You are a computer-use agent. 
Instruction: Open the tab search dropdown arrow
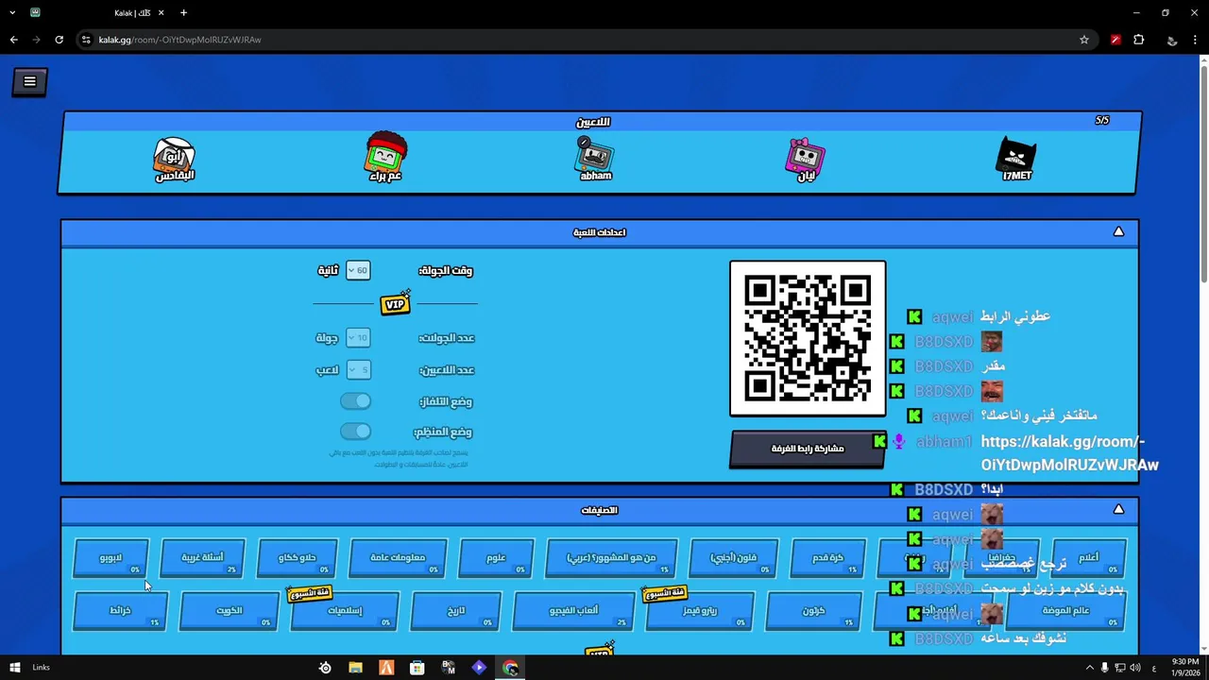click(x=12, y=12)
